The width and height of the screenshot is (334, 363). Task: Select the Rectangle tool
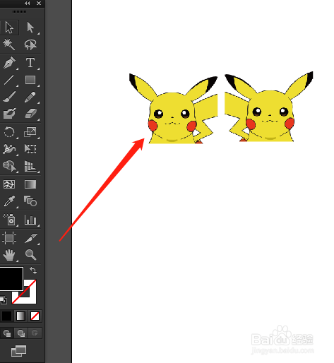click(x=30, y=80)
